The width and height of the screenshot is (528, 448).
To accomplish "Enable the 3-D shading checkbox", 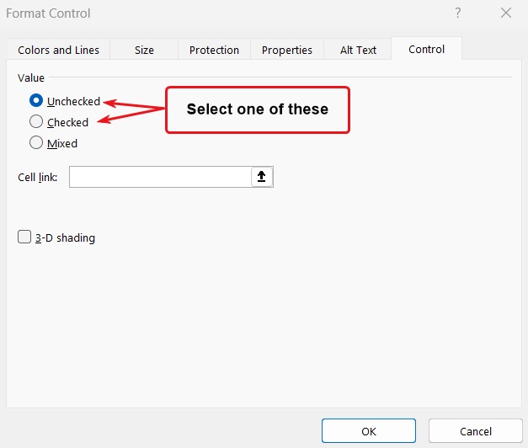I will pos(24,237).
